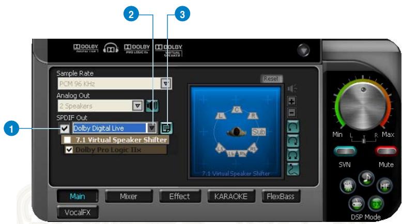Toggle the SPDIF Out checkbox
This screenshot has height=224, width=402.
point(65,128)
